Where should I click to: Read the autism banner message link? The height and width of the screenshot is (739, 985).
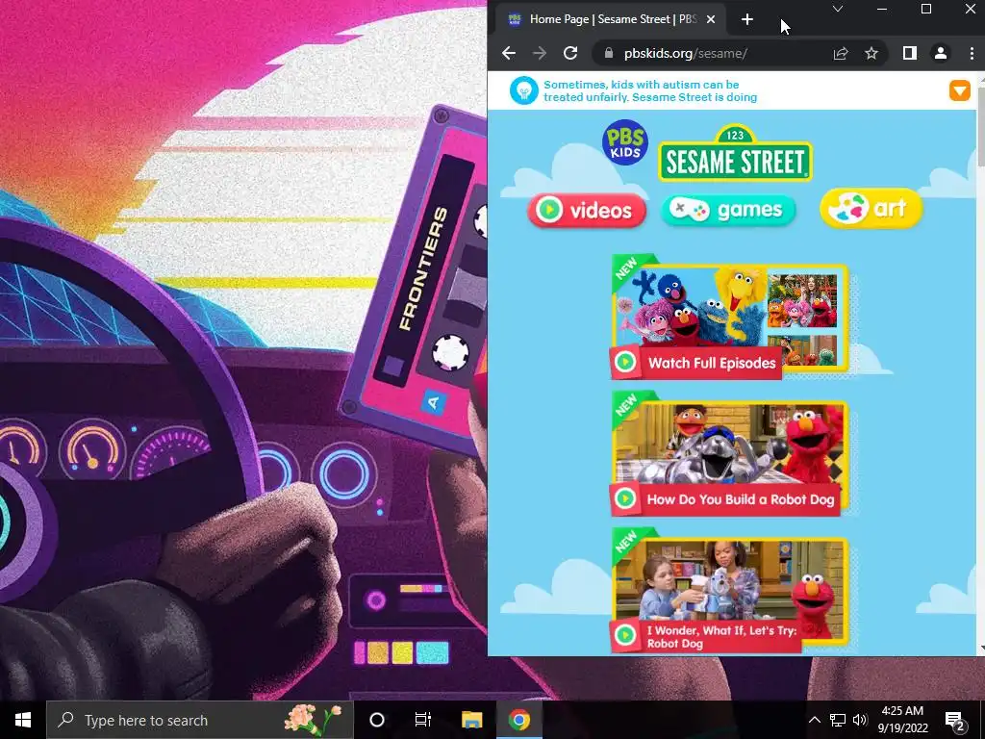[650, 90]
